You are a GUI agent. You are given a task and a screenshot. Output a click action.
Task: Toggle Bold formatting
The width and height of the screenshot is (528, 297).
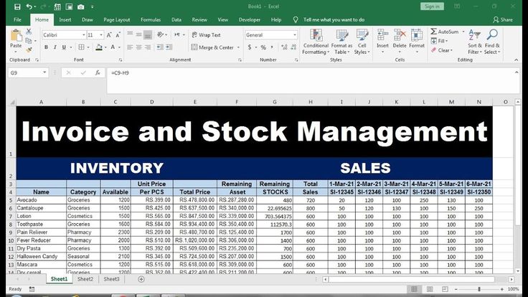[x=46, y=47]
